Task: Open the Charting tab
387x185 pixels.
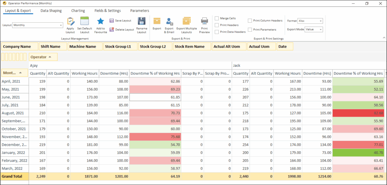Action: pyautogui.click(x=78, y=11)
